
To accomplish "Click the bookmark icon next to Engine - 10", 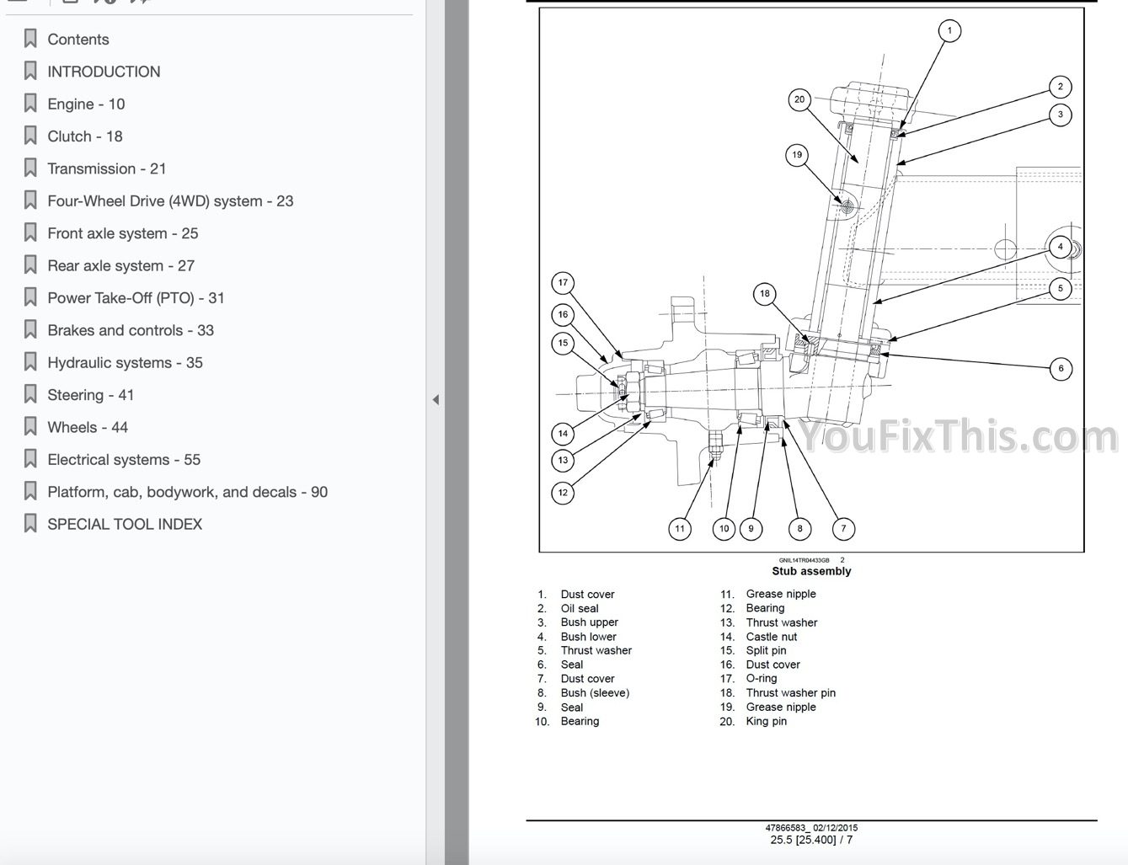I will 30,104.
